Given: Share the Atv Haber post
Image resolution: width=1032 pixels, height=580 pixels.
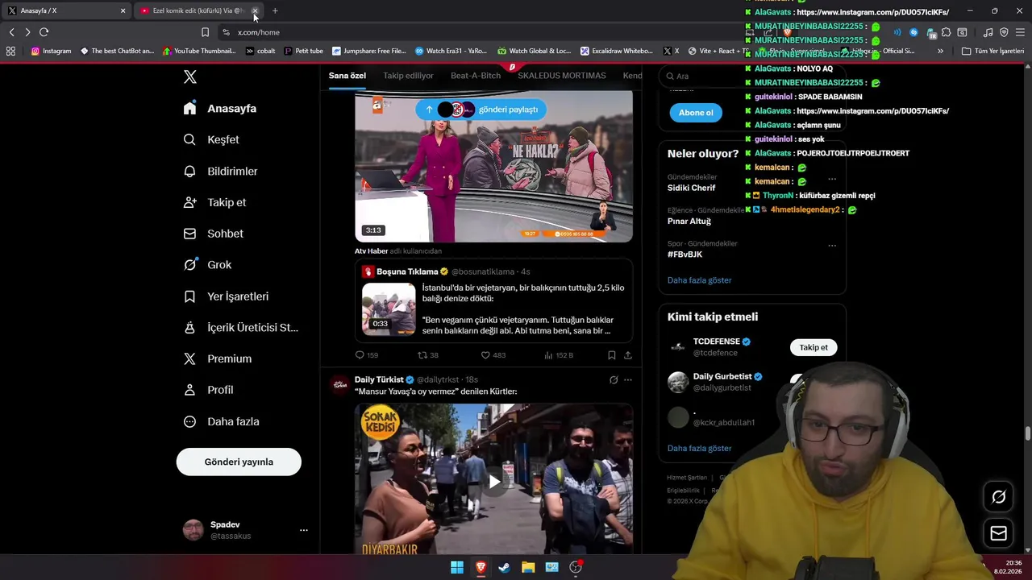Looking at the screenshot, I should [628, 355].
